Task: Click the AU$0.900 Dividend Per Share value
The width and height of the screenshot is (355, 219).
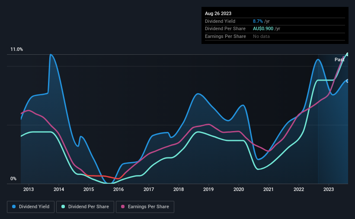Action: (x=263, y=29)
